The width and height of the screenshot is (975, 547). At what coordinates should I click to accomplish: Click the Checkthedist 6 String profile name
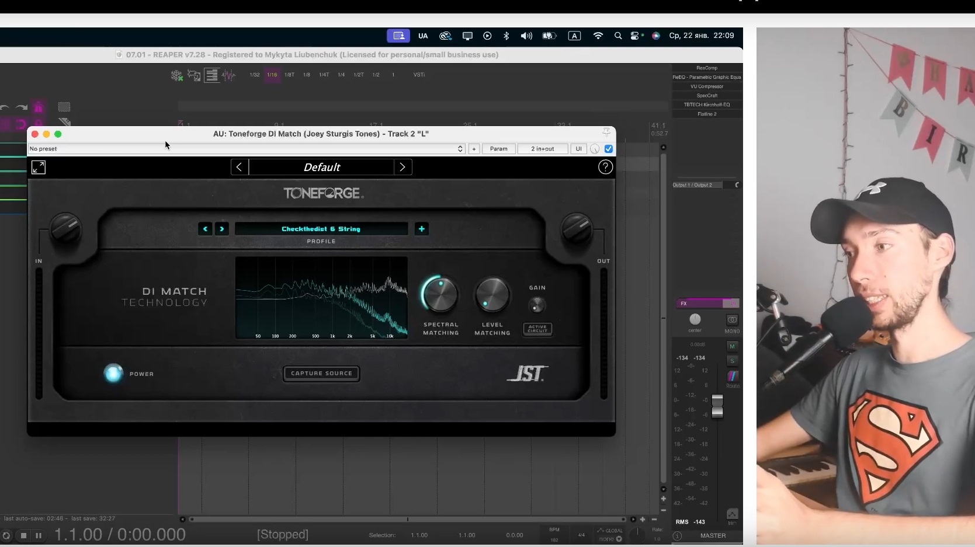point(321,229)
